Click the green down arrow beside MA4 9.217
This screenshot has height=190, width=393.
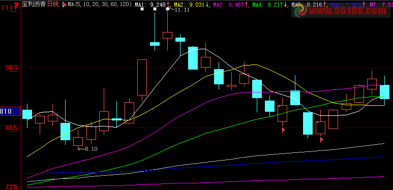pos(285,4)
